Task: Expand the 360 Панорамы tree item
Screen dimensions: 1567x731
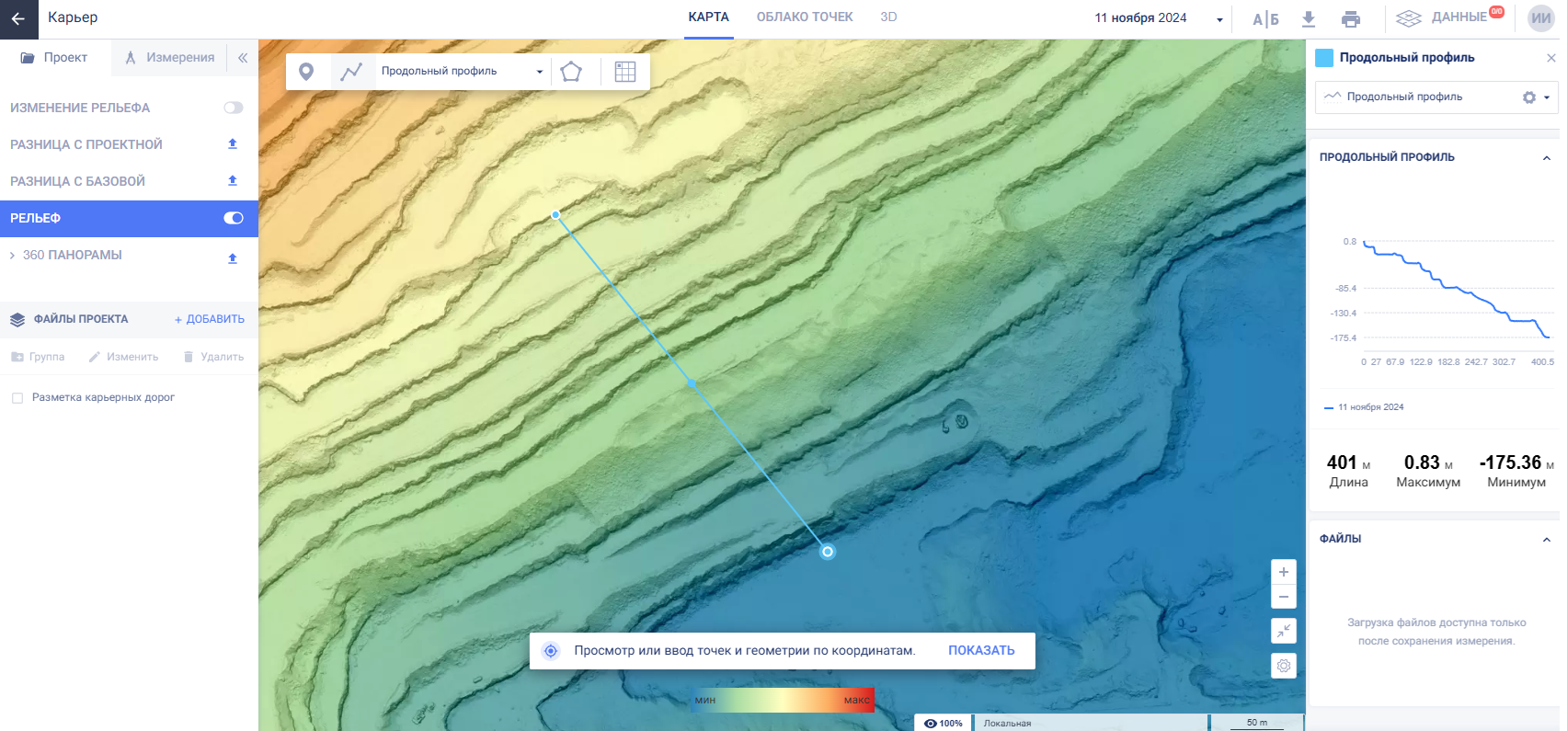Action: click(x=12, y=255)
